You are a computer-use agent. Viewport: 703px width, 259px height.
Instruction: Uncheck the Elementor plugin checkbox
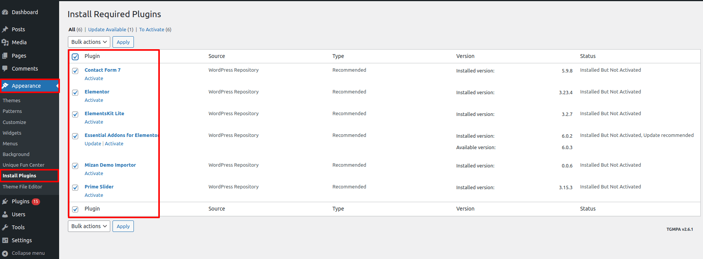[x=76, y=93]
